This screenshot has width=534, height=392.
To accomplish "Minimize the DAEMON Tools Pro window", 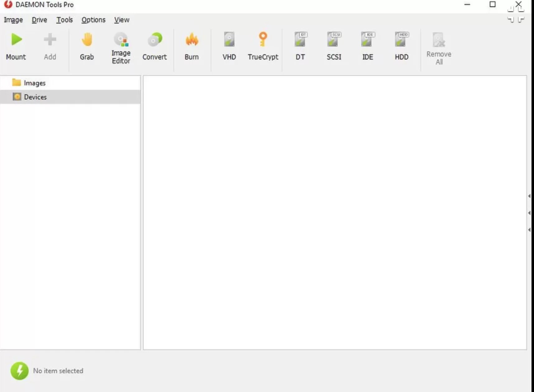I will (x=467, y=4).
